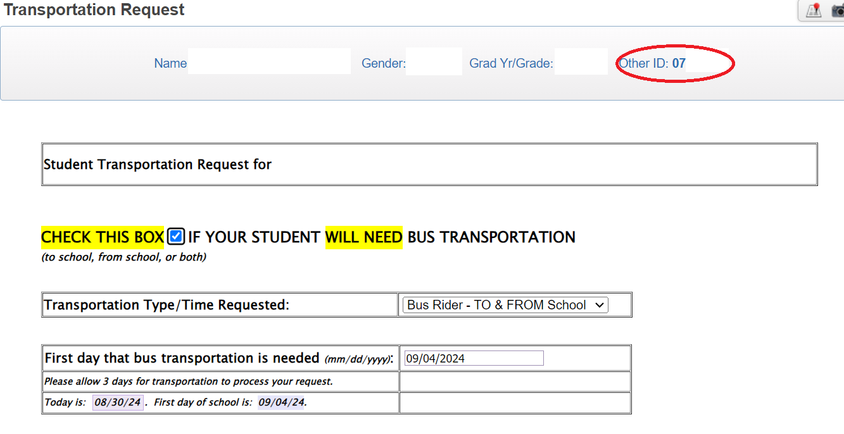
Task: Click the Gender label in header
Action: click(x=383, y=63)
